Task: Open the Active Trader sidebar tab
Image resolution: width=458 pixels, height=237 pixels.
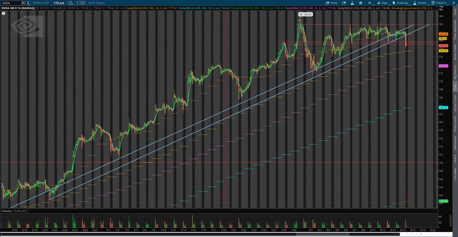Action: (455, 51)
